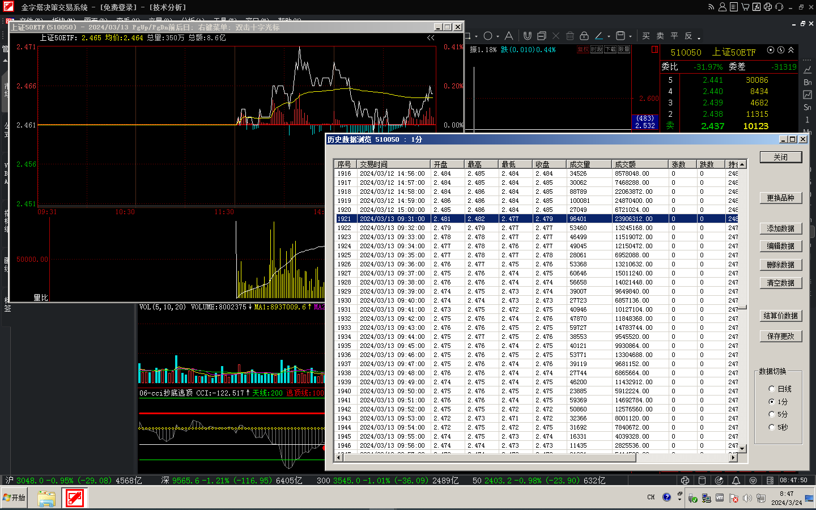The width and height of the screenshot is (816, 510).
Task: Click the RSS feed icon in title bar
Action: coord(711,7)
